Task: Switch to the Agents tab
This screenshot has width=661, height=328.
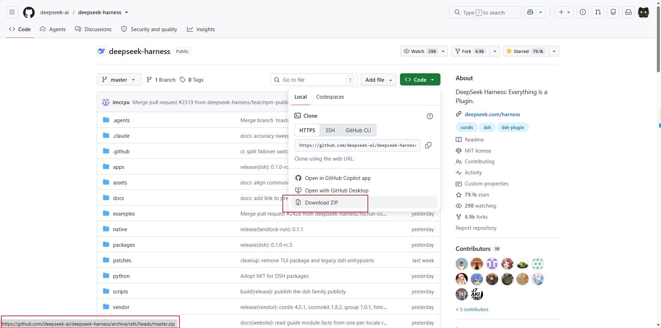Action: 53,29
